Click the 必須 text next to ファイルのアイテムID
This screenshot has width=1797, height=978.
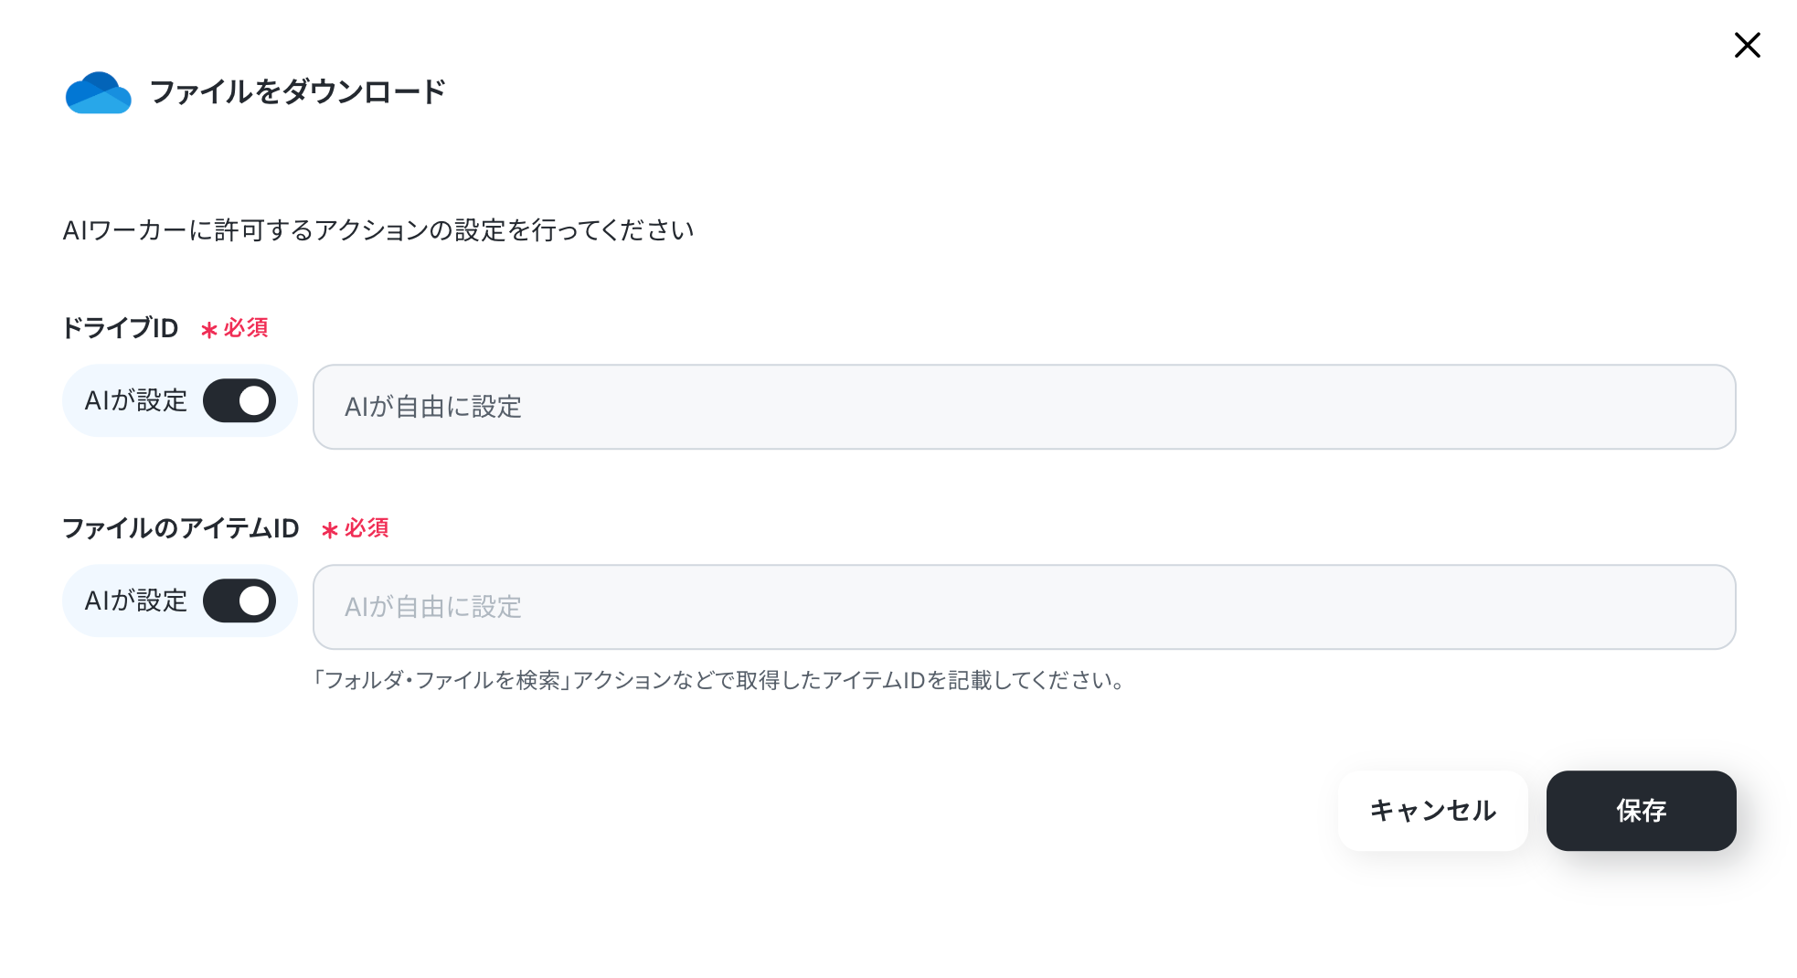click(x=367, y=528)
